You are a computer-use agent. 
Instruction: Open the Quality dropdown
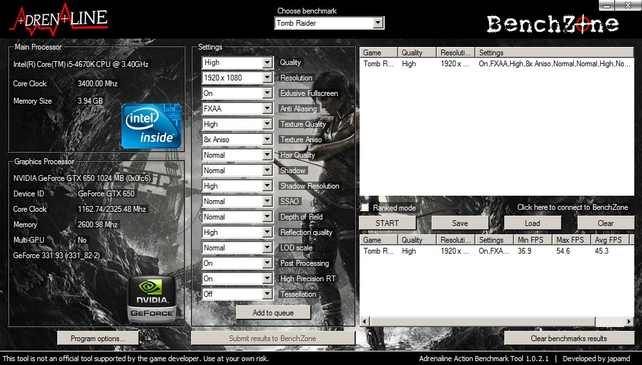(x=237, y=62)
